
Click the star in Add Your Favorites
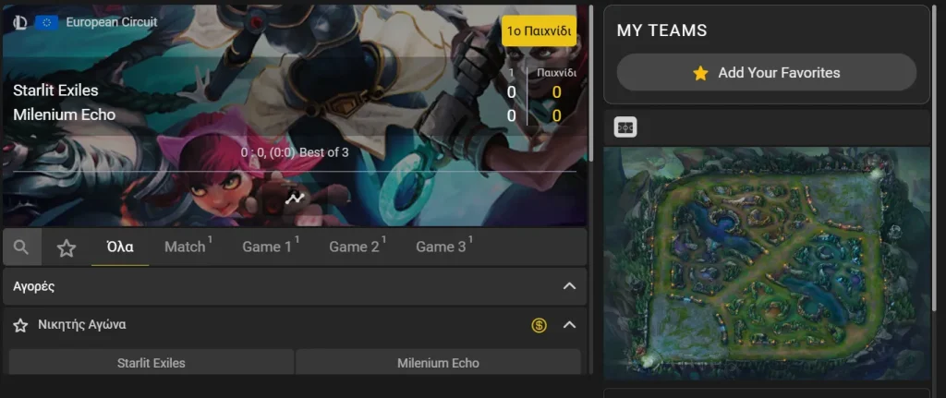[x=700, y=74]
